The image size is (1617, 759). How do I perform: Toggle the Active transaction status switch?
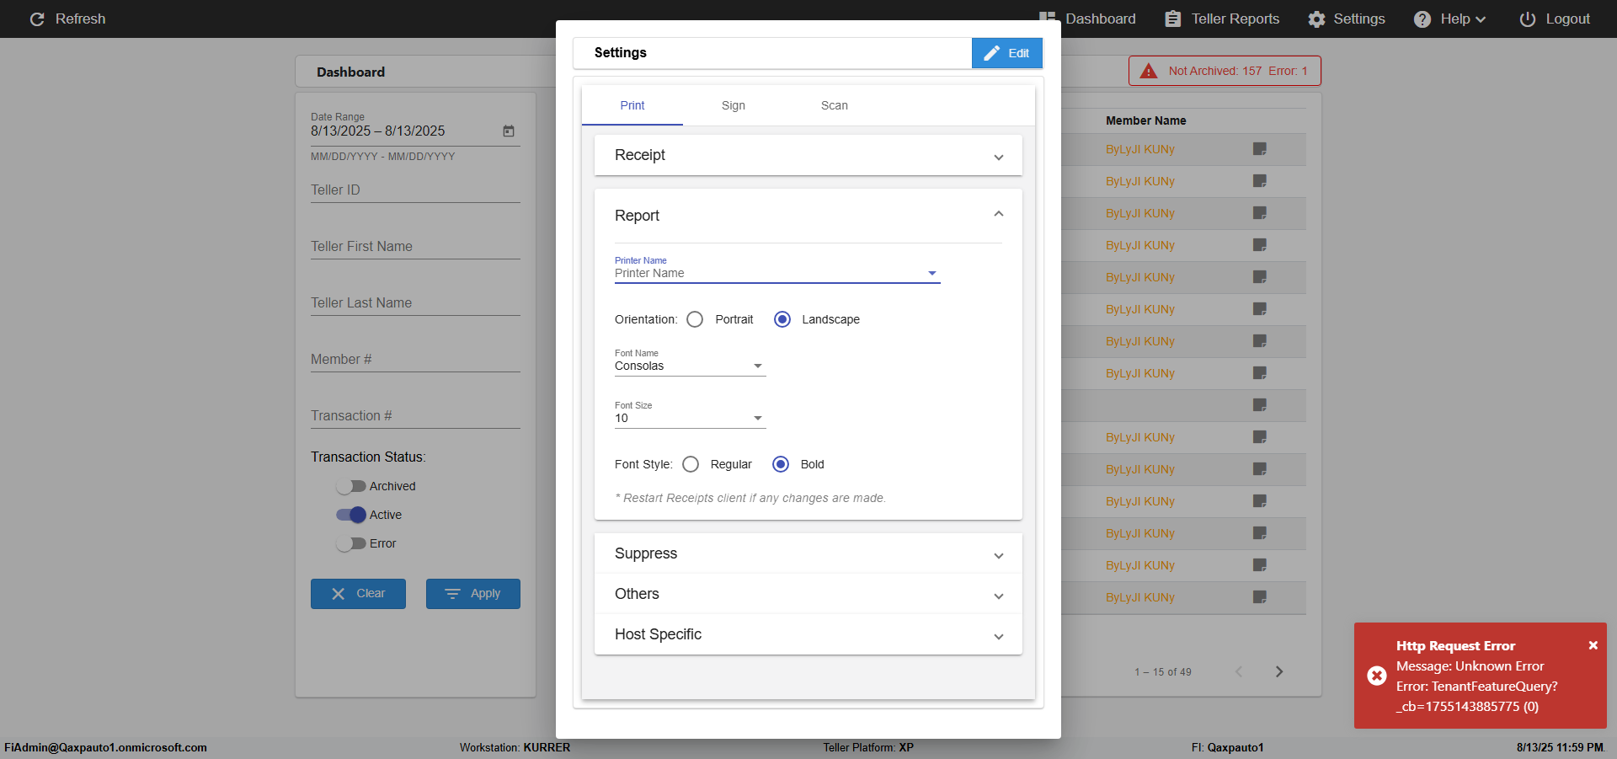point(351,515)
